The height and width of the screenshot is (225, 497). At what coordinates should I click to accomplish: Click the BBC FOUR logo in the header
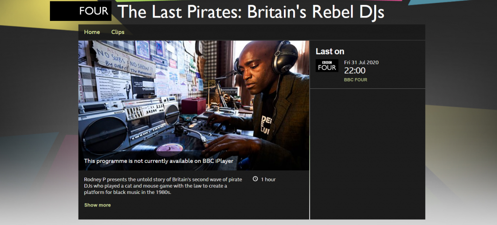click(x=81, y=11)
